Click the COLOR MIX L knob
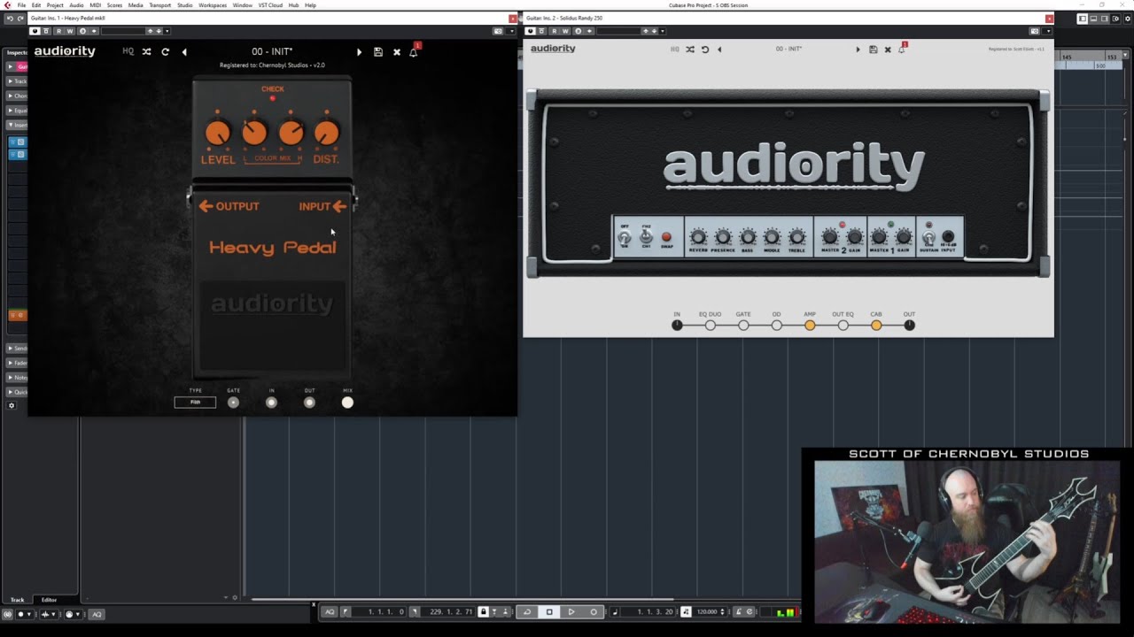The height and width of the screenshot is (637, 1134). point(253,133)
